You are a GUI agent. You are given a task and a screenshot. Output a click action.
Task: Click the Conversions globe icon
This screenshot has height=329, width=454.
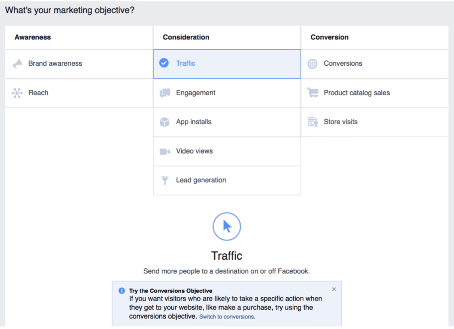coord(313,64)
